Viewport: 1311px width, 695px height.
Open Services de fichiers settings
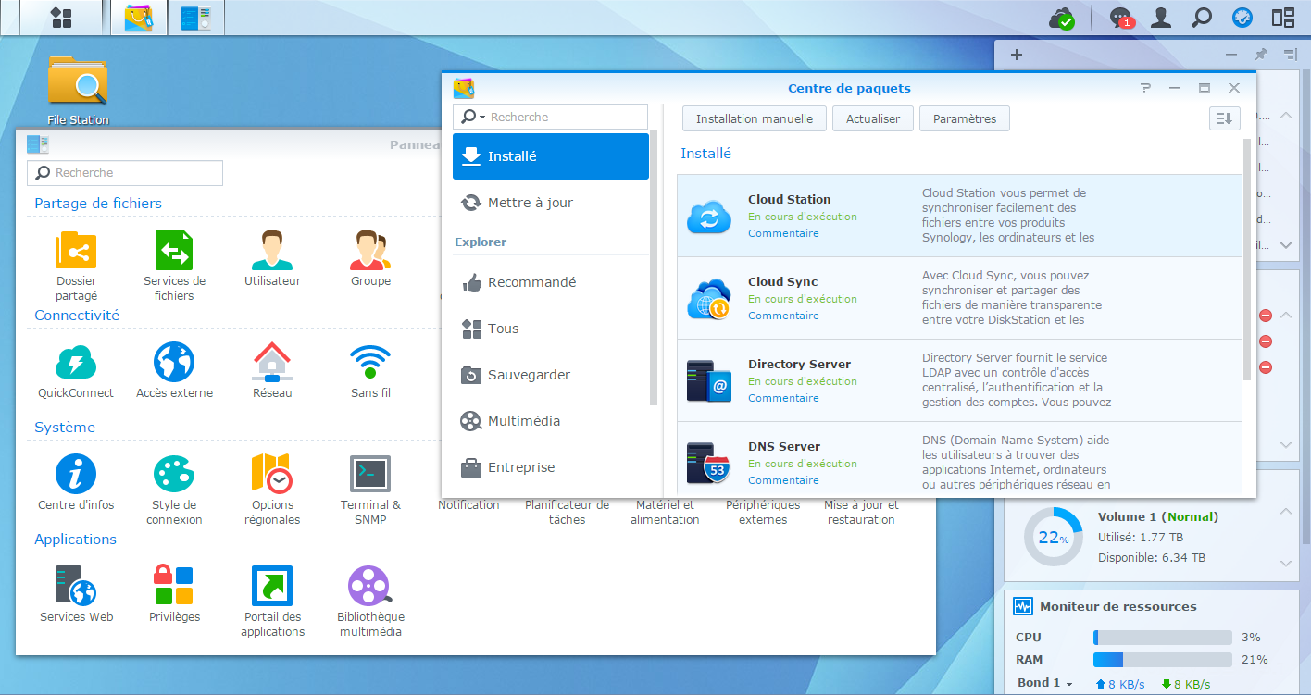(174, 266)
